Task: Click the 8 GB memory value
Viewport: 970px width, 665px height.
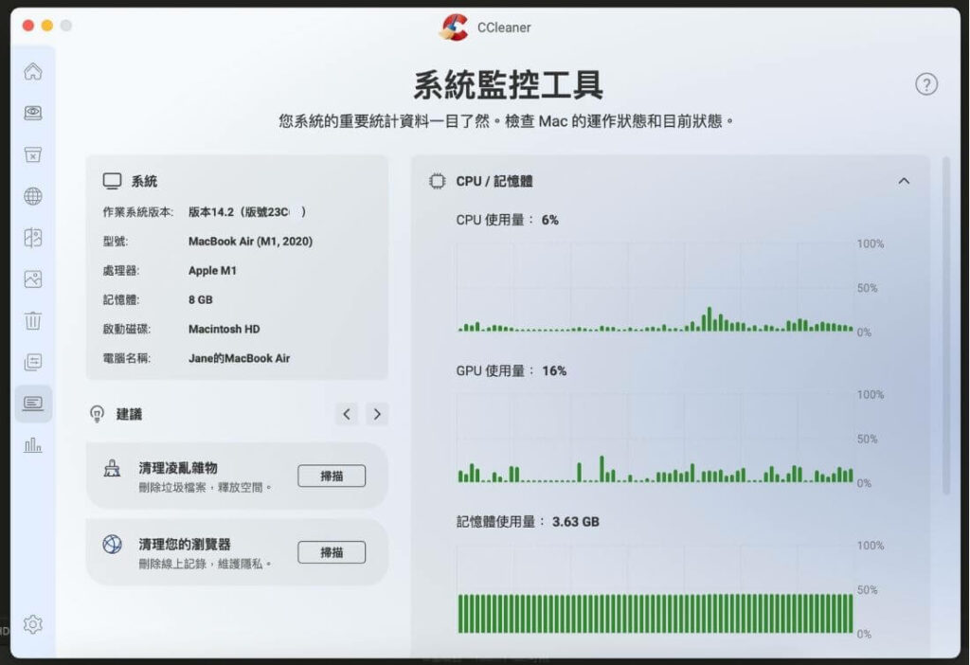Action: [x=201, y=299]
